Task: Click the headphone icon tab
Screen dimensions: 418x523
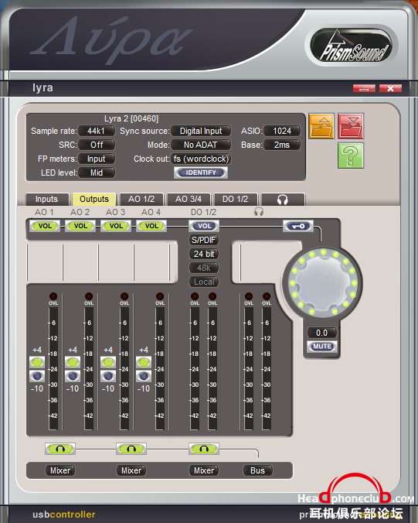Action: [x=283, y=200]
